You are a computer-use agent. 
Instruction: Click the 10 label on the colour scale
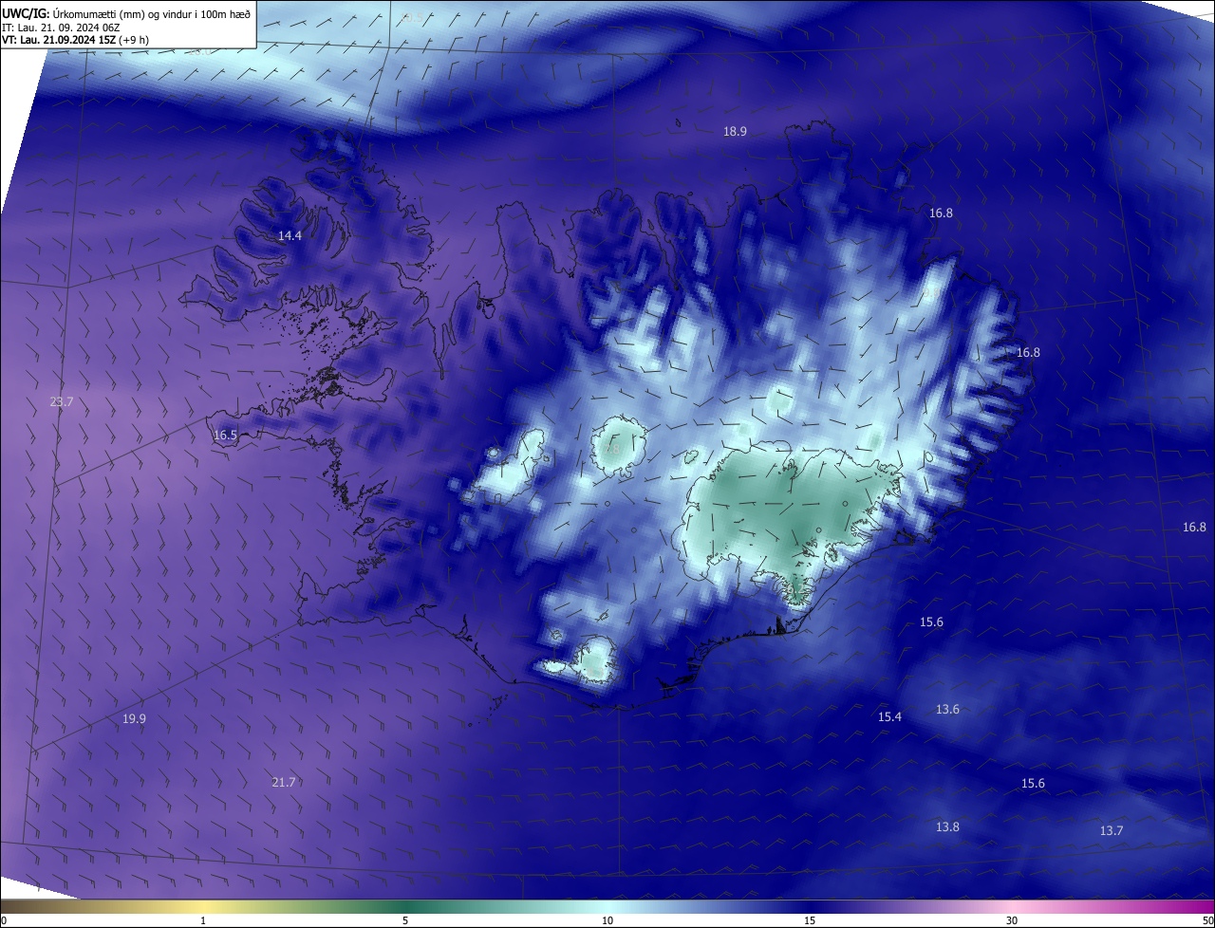[607, 920]
